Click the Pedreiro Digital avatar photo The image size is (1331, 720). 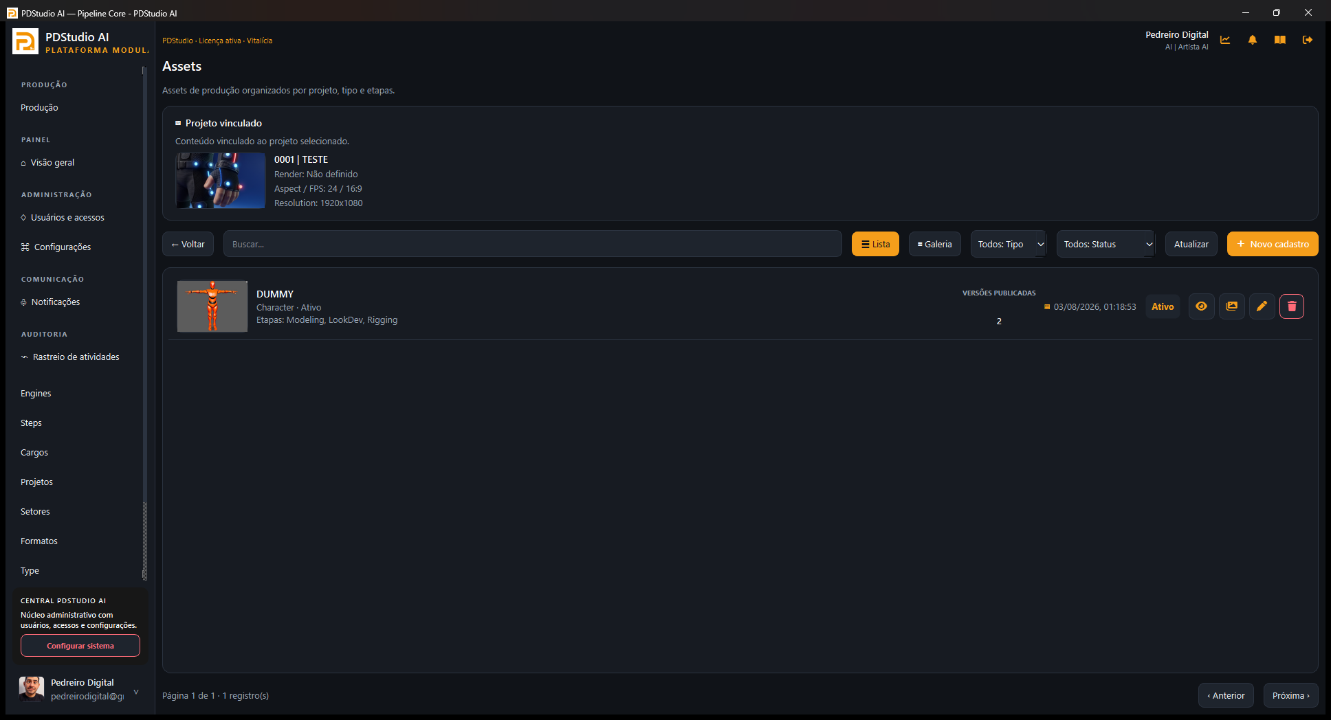(32, 688)
